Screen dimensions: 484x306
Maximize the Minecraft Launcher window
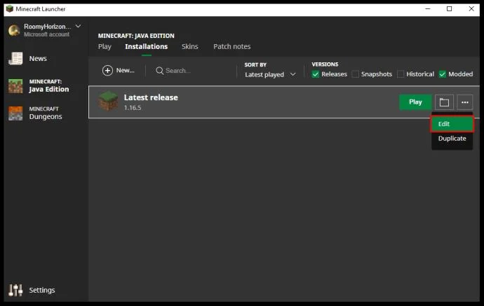point(450,8)
